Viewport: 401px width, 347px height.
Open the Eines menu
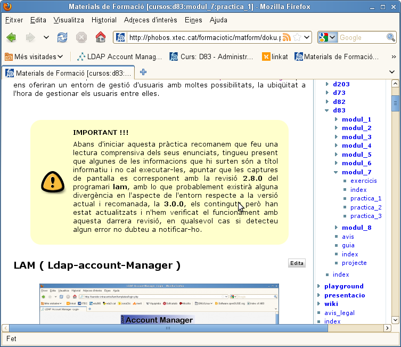(193, 20)
